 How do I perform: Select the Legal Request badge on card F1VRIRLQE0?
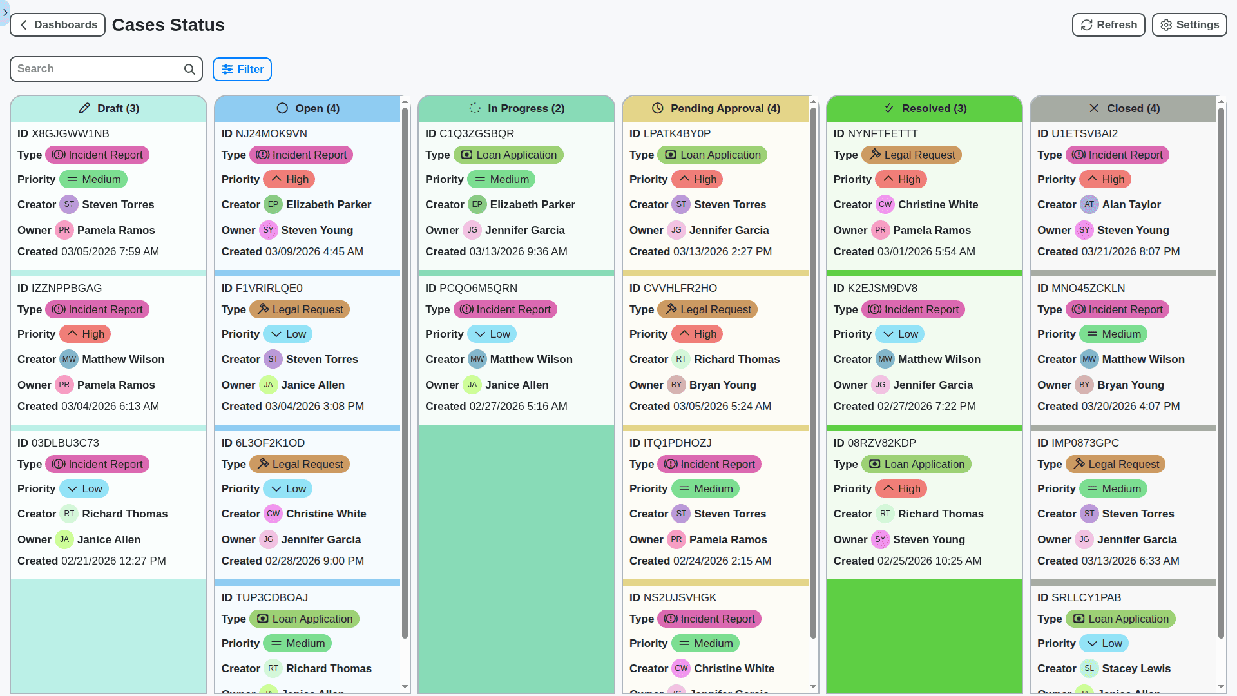[x=300, y=309]
